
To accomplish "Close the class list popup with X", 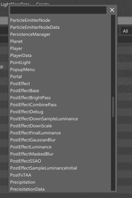I will (112, 10).
